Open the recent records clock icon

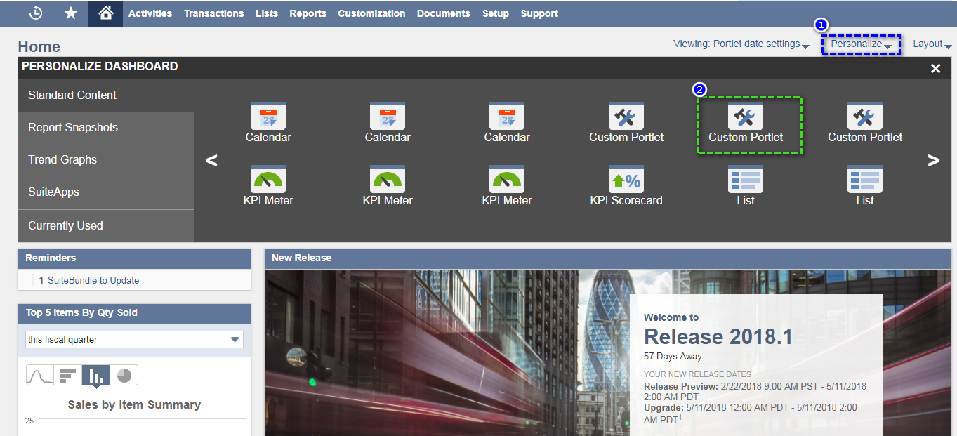pyautogui.click(x=36, y=13)
